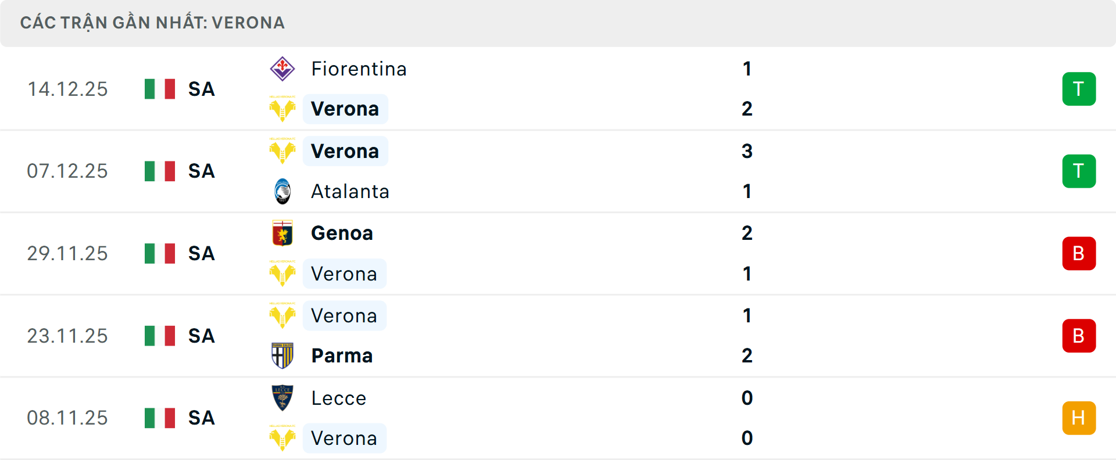Click the red B badge for 29.11.25
The width and height of the screenshot is (1116, 460).
point(1079,254)
